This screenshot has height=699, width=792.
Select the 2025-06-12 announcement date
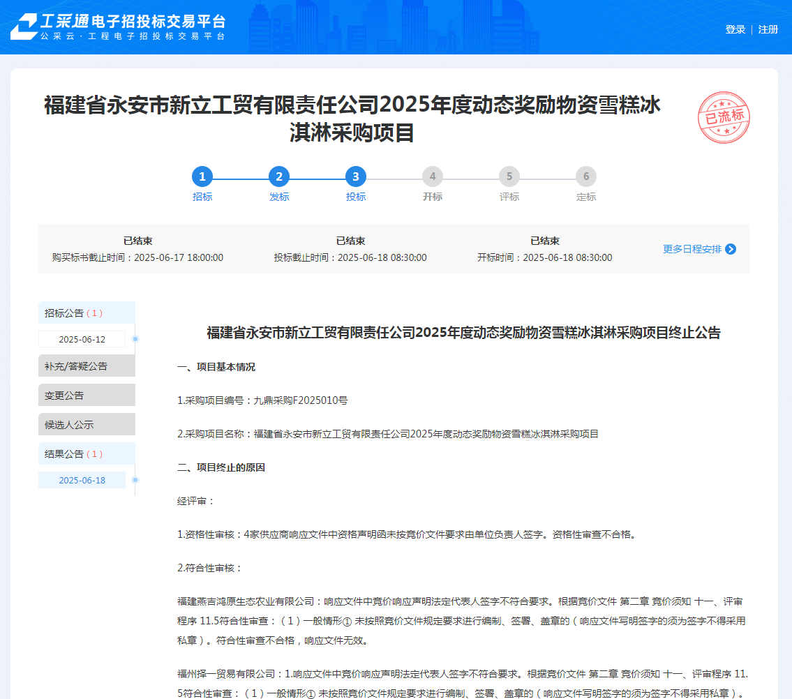[82, 340]
